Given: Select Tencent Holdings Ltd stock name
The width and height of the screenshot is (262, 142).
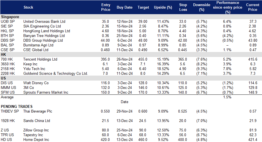Looking at the screenshot, I should pos(40,59).
